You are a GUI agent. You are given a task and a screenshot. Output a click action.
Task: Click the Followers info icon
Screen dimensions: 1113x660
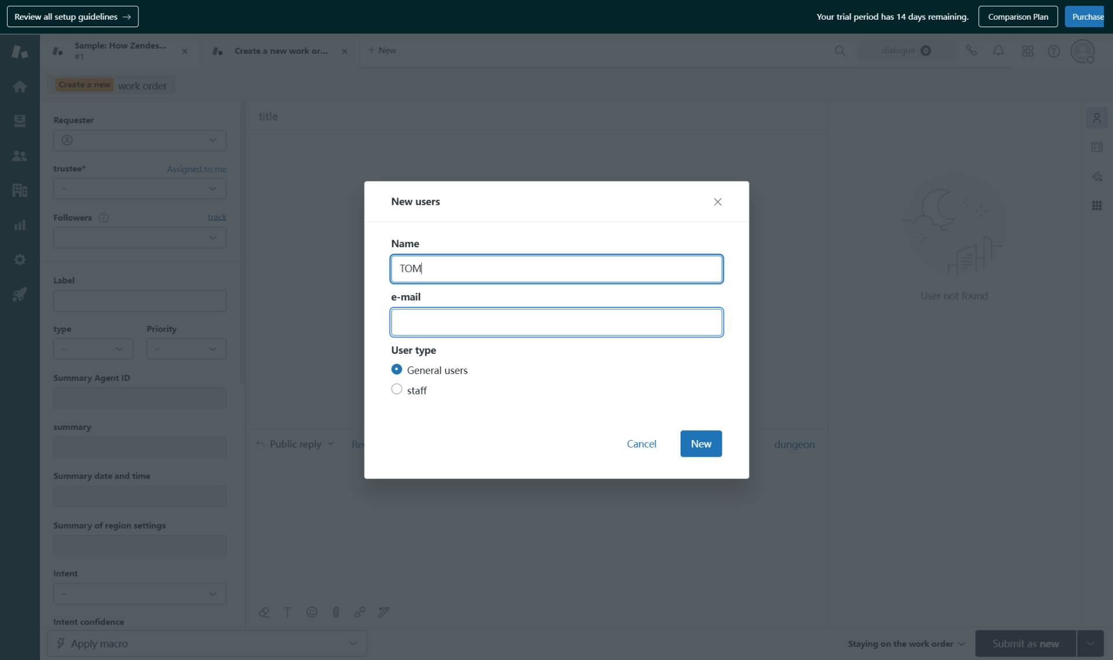(103, 218)
